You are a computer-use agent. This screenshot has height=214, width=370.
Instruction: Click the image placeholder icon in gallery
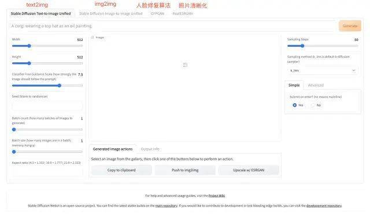click(185, 65)
